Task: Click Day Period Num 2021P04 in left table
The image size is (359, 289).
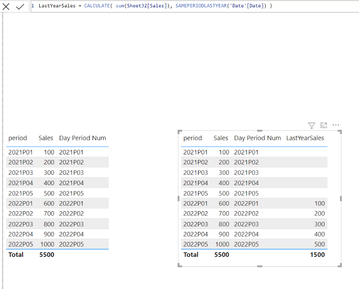Action: point(71,183)
